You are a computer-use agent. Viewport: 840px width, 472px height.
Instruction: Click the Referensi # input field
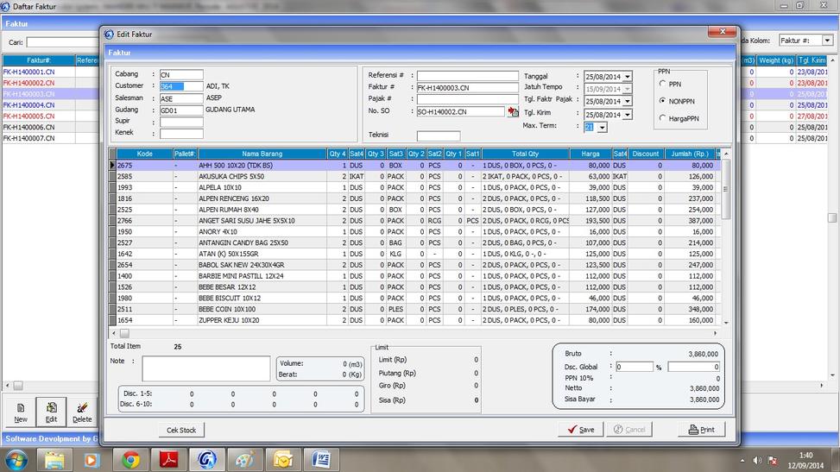pyautogui.click(x=468, y=76)
